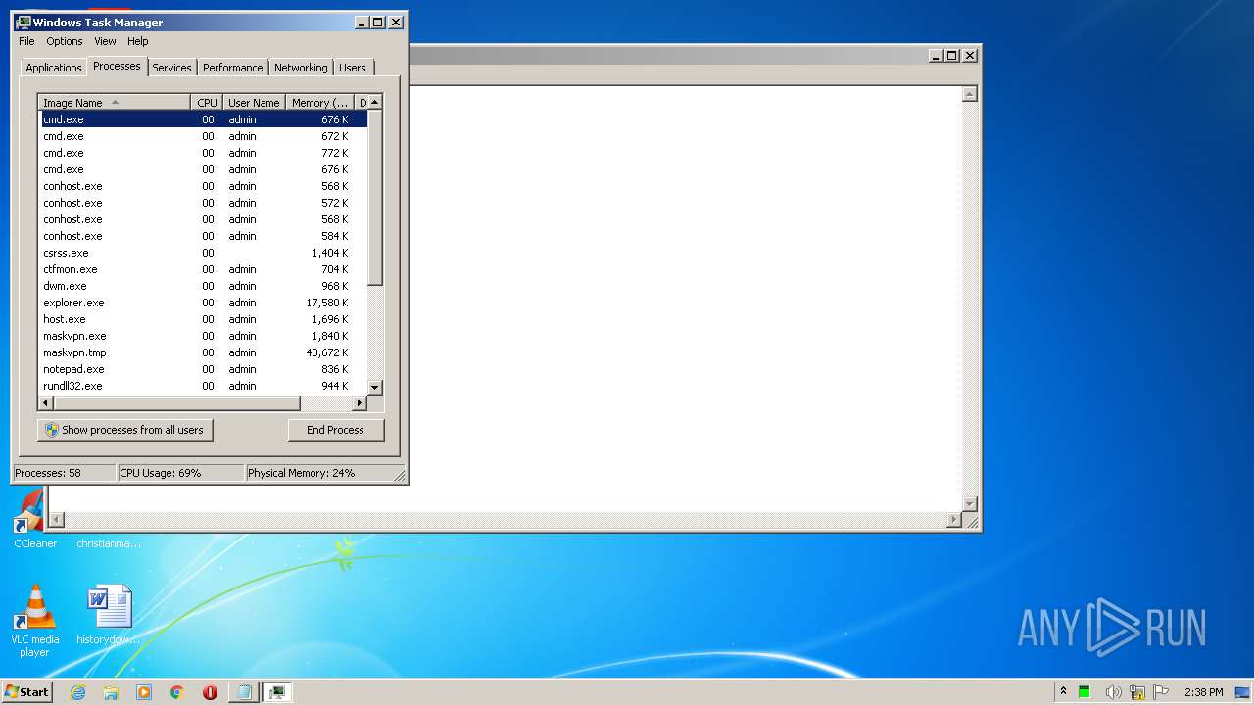Click the End Process button
The width and height of the screenshot is (1254, 705).
[336, 430]
